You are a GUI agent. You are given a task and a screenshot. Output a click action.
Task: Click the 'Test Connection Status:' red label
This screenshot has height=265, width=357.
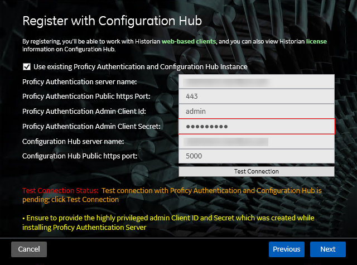pos(60,191)
